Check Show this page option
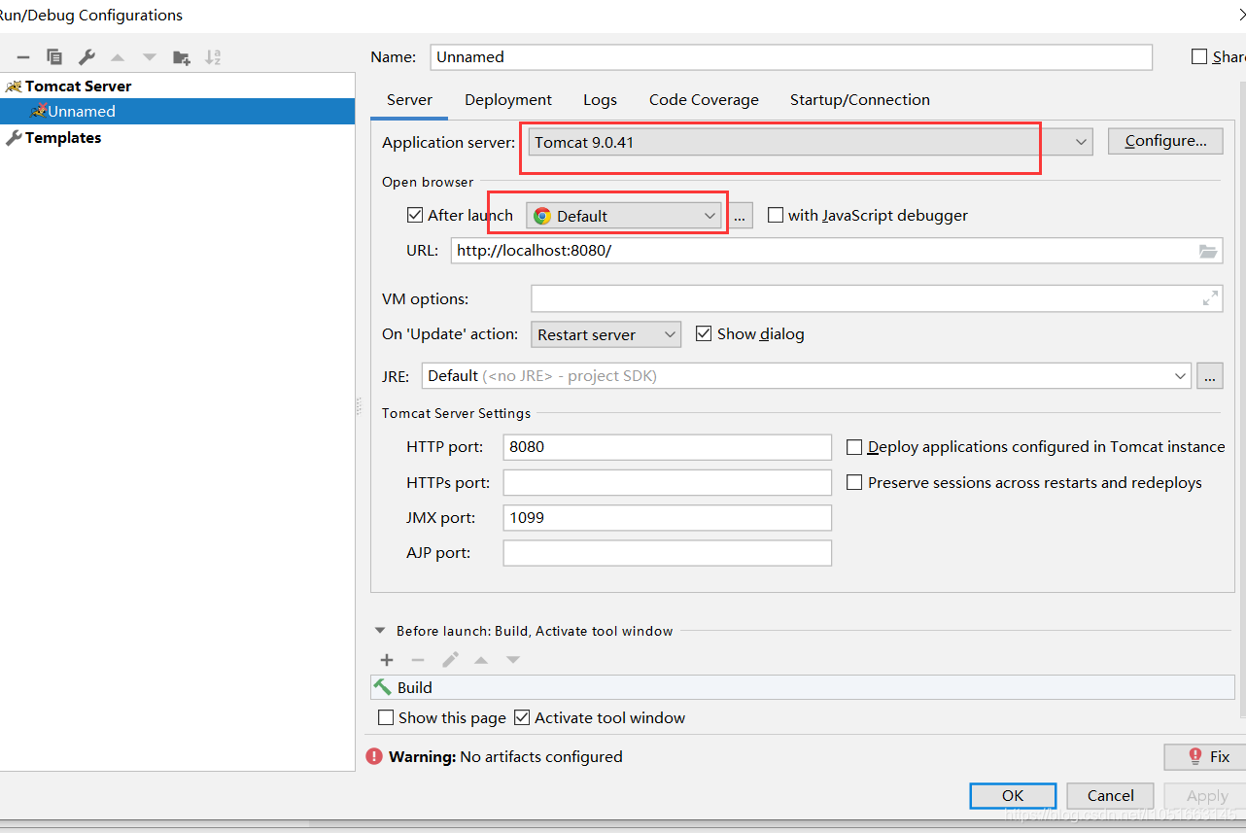 [x=387, y=717]
